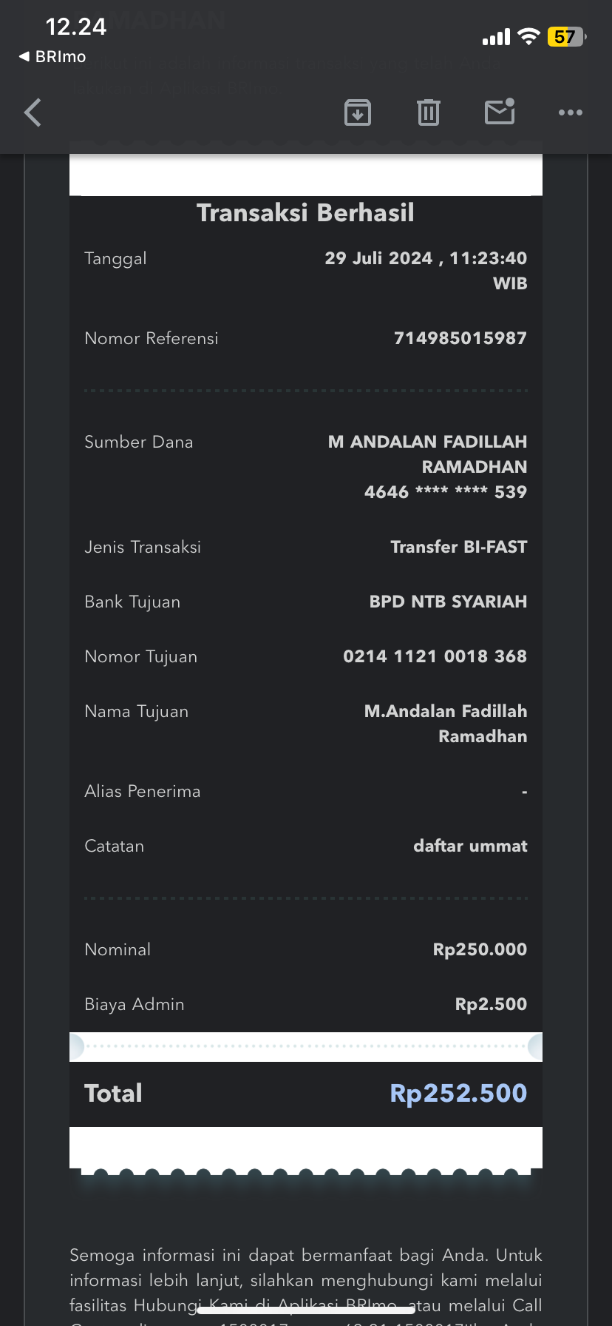Tap the Transfer BI-FAST transaction type
The image size is (612, 1326).
point(458,547)
